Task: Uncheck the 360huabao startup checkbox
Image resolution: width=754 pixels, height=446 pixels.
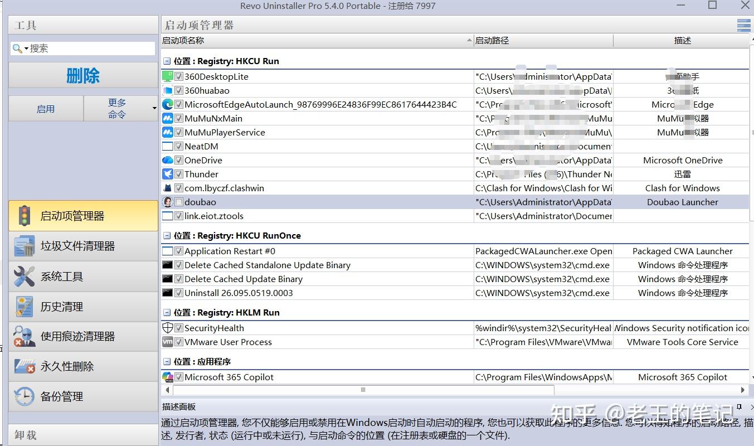Action: tap(179, 90)
